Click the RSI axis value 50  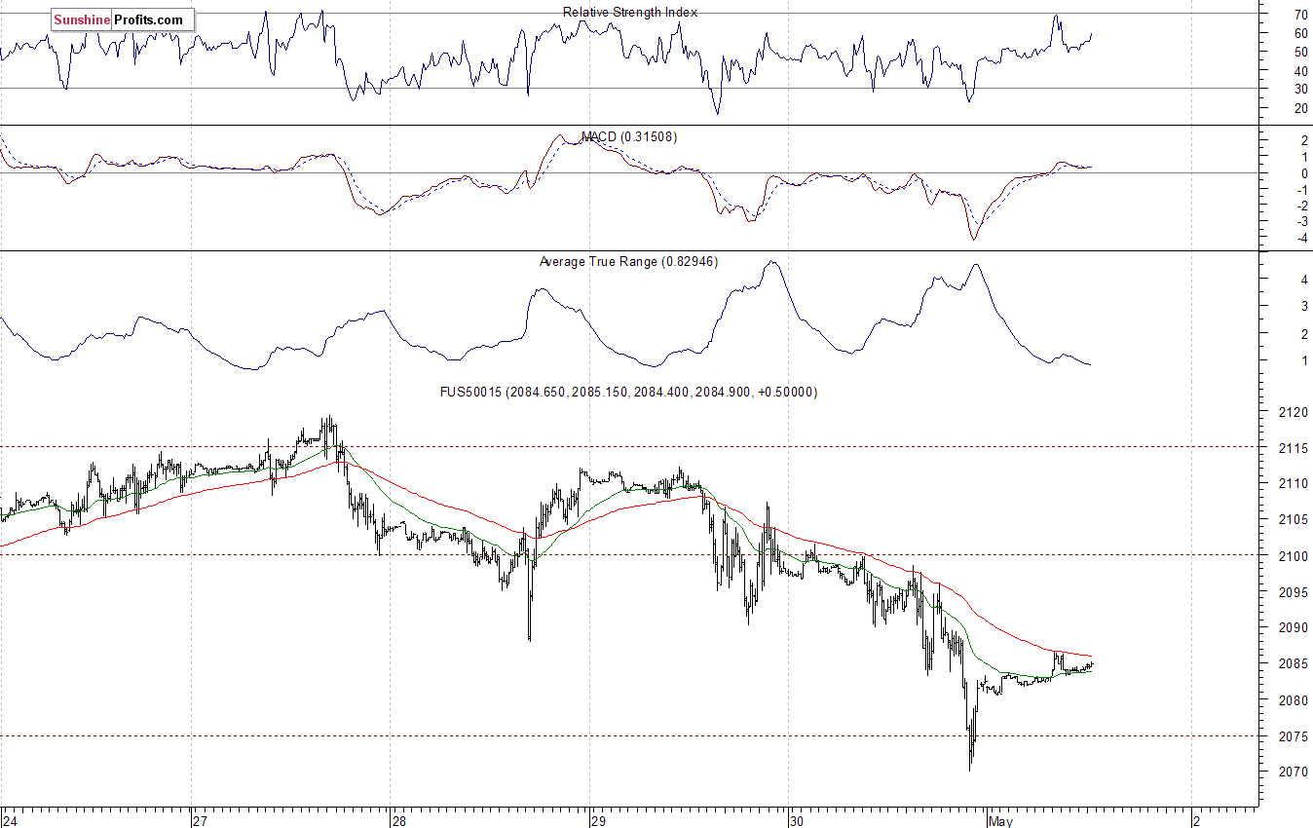(x=1300, y=52)
